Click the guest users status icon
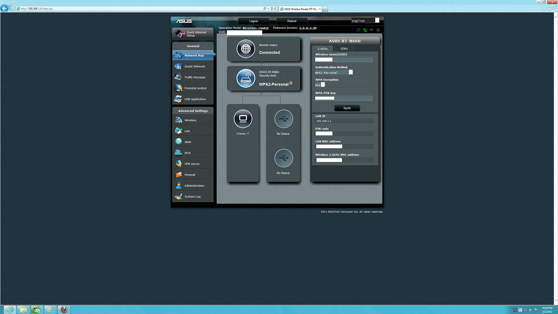Screen dimensions: 558x314 coord(358,30)
